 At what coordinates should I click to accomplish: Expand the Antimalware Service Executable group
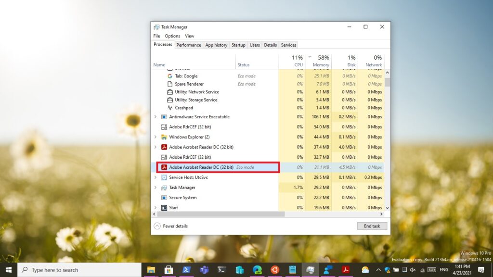point(155,117)
